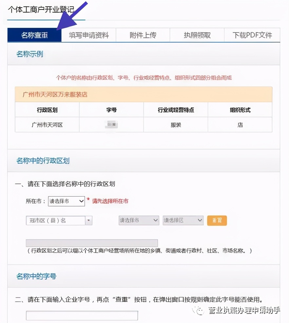This screenshot has height=323, width=289.
Task: Expand the 冠市区（县）名 dropdown arrow
Action: (88, 220)
